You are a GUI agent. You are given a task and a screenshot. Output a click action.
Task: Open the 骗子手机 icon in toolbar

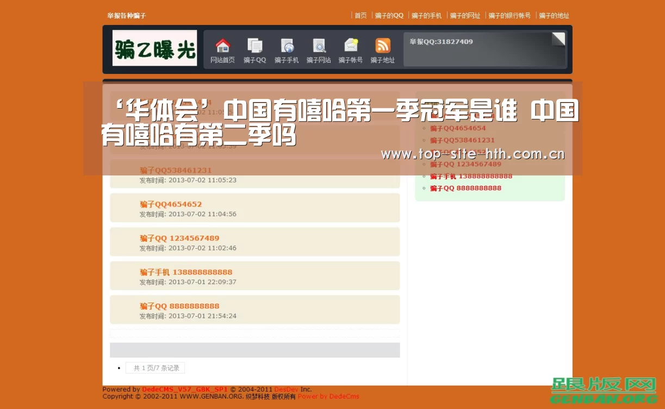pos(287,46)
